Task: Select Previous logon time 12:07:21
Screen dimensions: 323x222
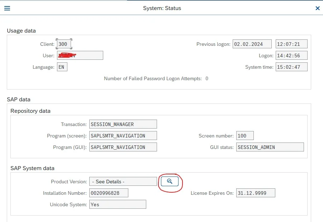Action: click(291, 44)
